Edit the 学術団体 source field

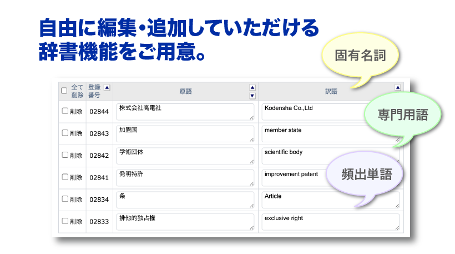[185, 156]
